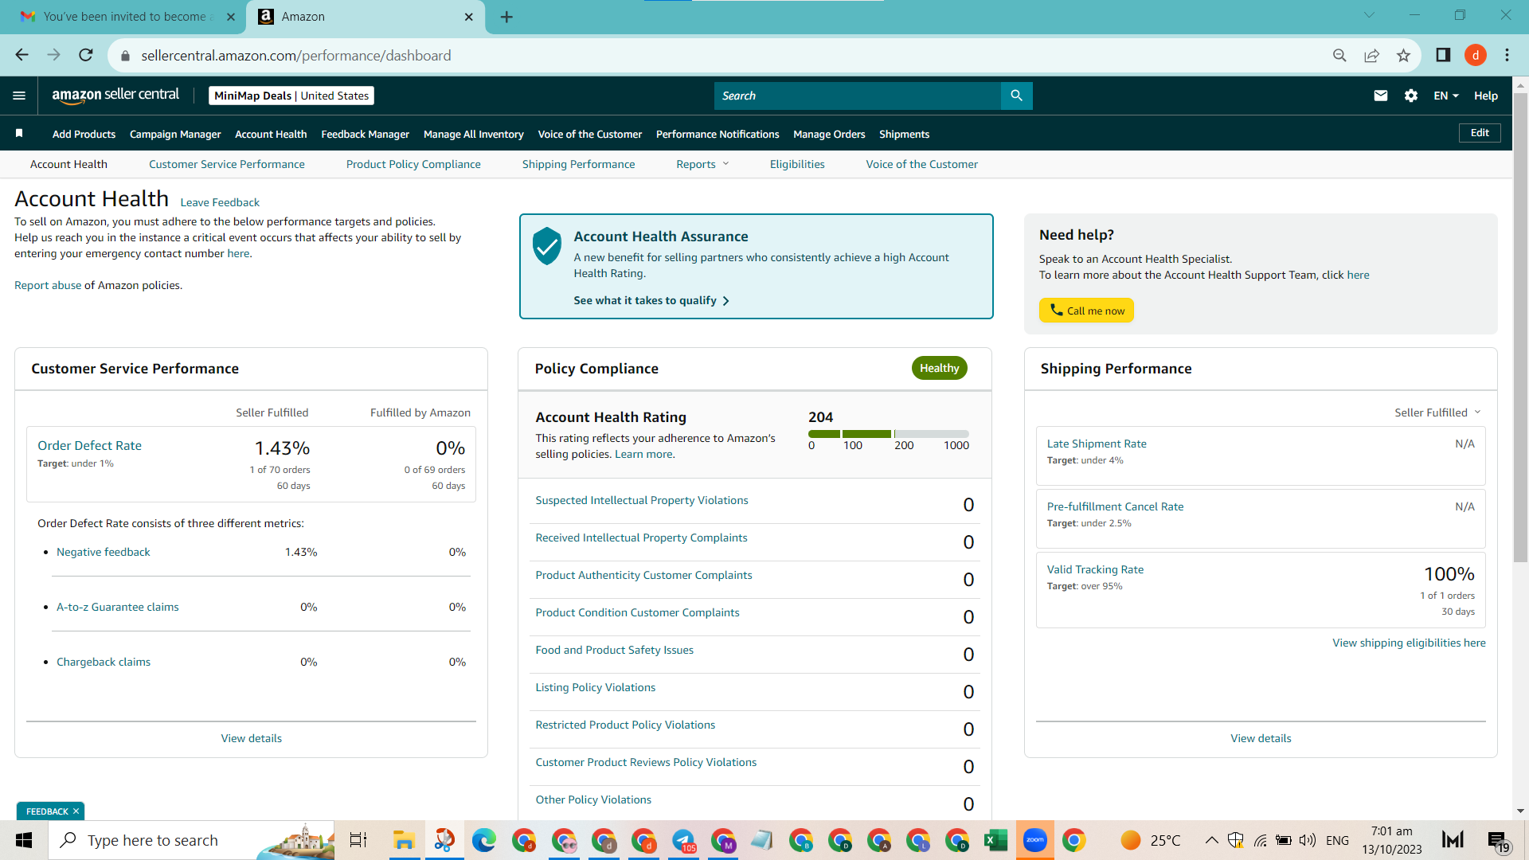This screenshot has height=860, width=1529.
Task: Launch Microsoft Edge from the taskbar
Action: [x=483, y=840]
